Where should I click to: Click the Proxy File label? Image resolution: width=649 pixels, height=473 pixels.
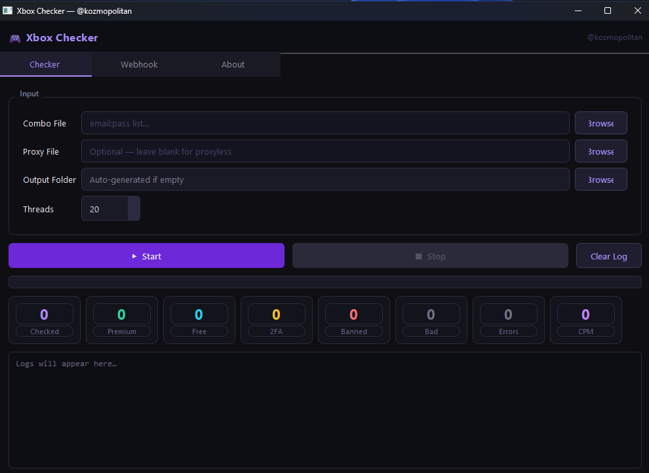point(41,151)
